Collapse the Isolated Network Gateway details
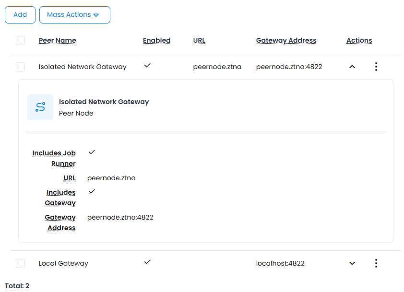This screenshot has height=292, width=404. (x=352, y=67)
